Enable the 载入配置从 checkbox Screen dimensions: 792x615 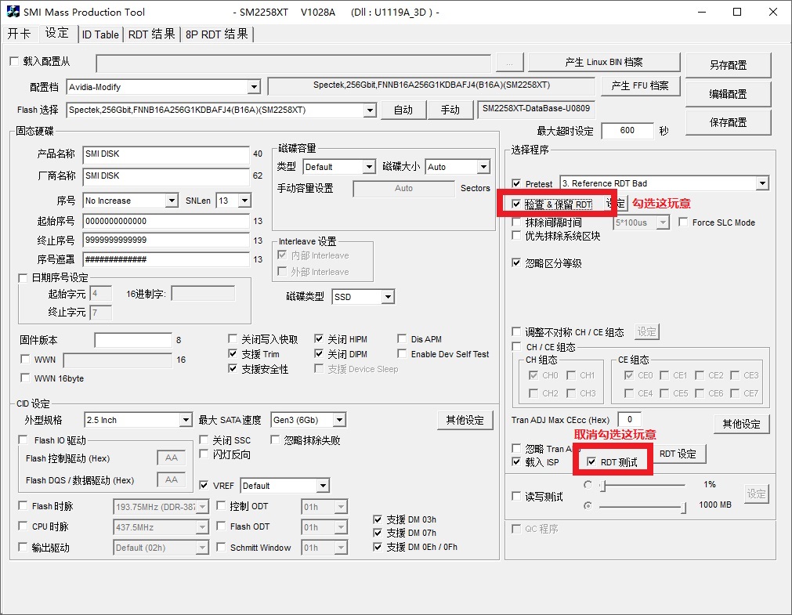click(x=14, y=62)
